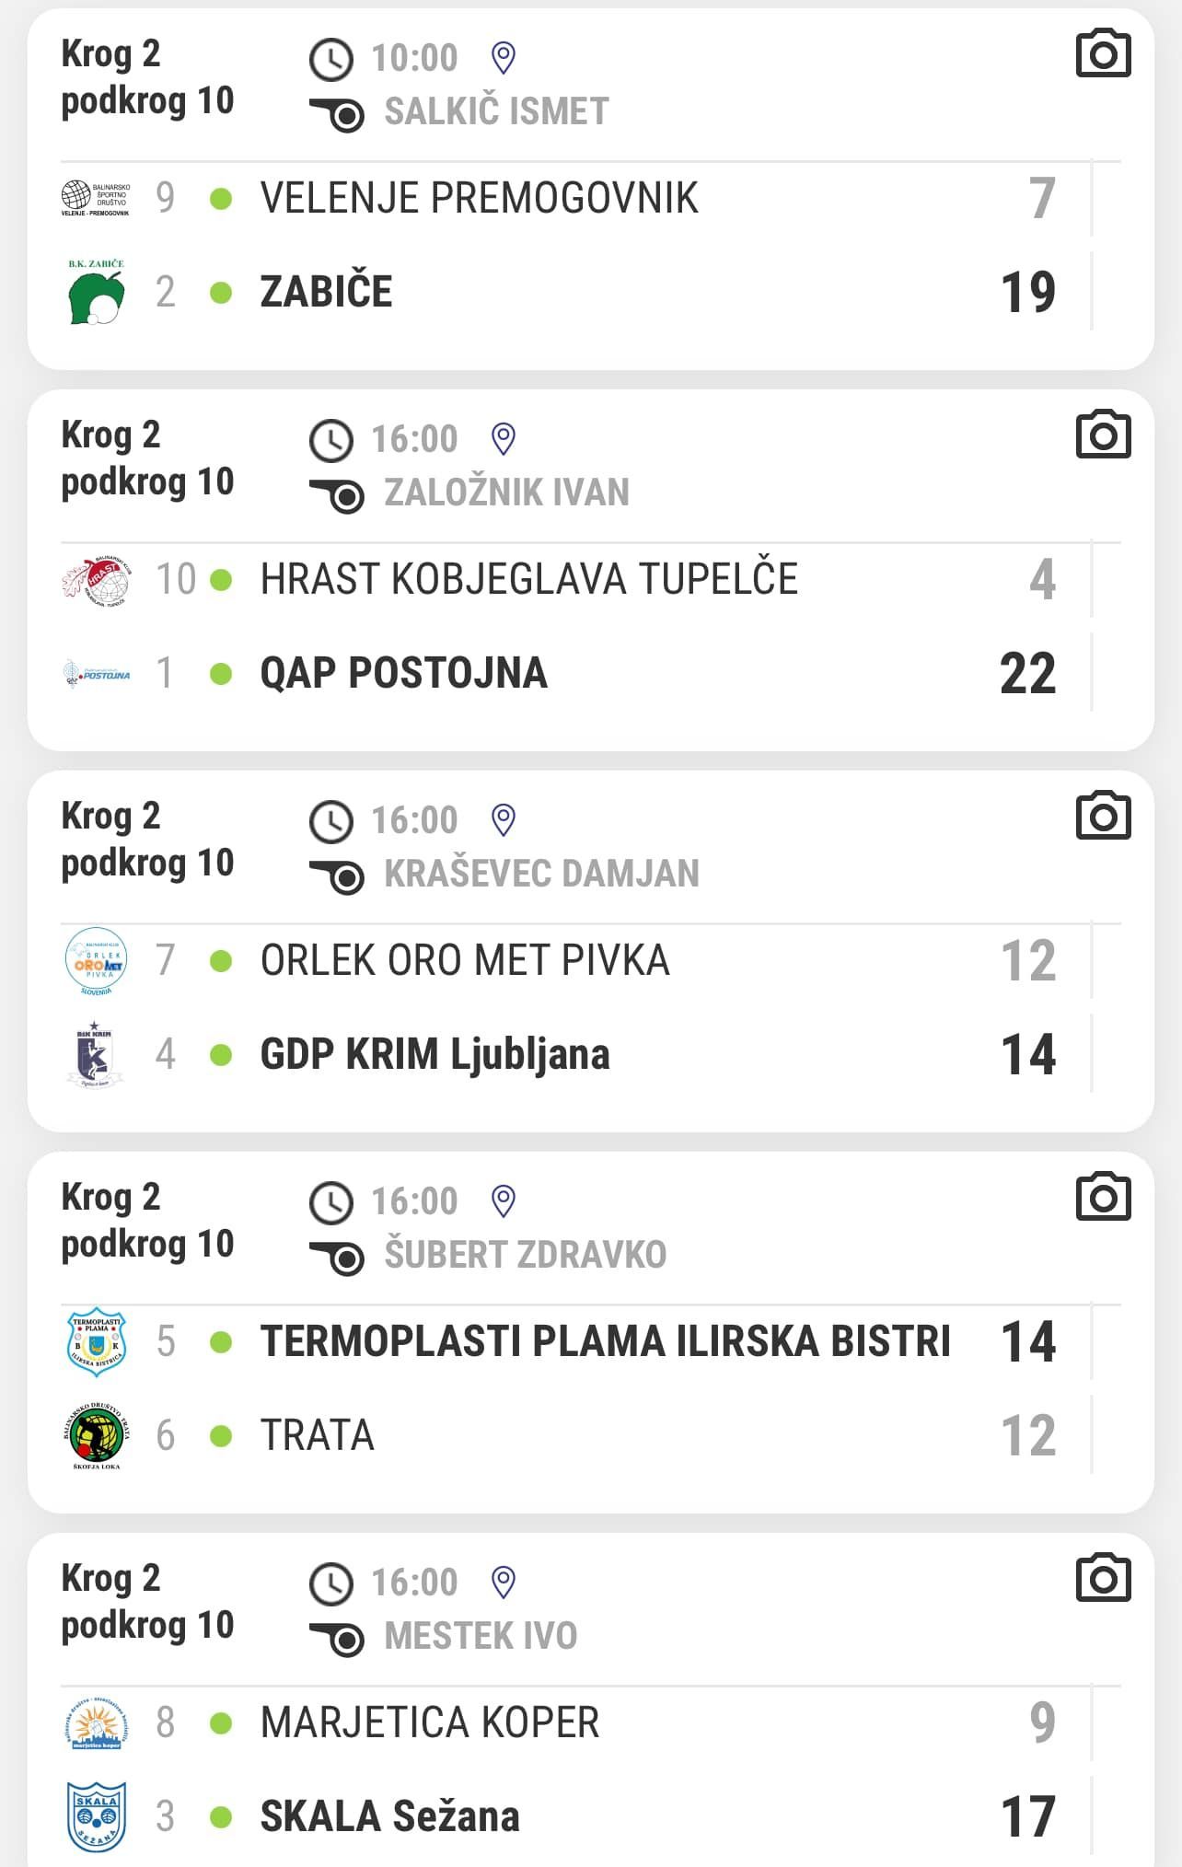Viewport: 1182px width, 1867px height.
Task: Click referee name MESTEK IVO
Action: (x=481, y=1636)
